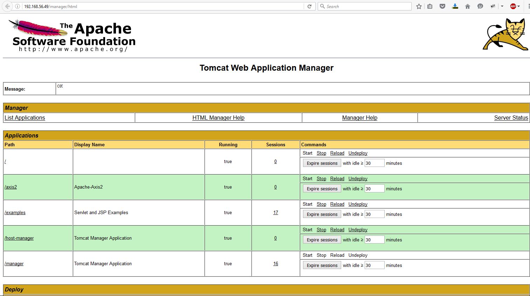Click the Apache Software Foundation logo

click(x=72, y=36)
